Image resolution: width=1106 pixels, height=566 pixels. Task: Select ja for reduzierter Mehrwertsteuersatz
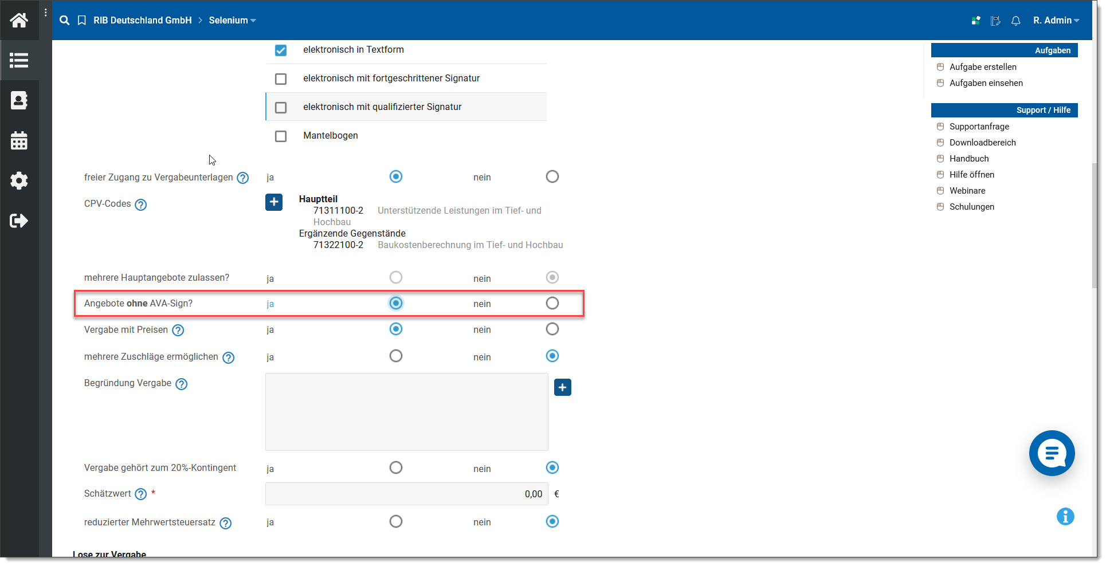coord(396,521)
